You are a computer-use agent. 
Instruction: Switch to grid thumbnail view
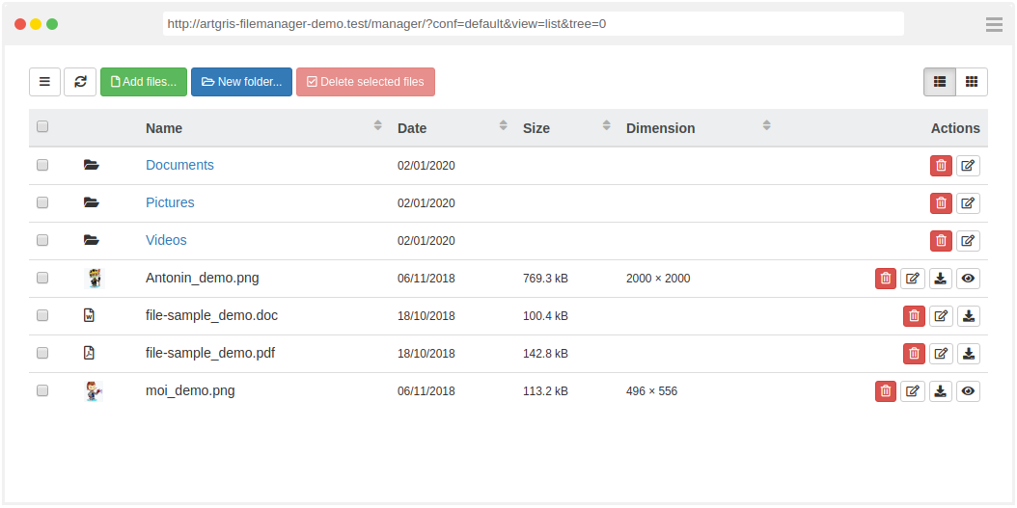coord(972,82)
